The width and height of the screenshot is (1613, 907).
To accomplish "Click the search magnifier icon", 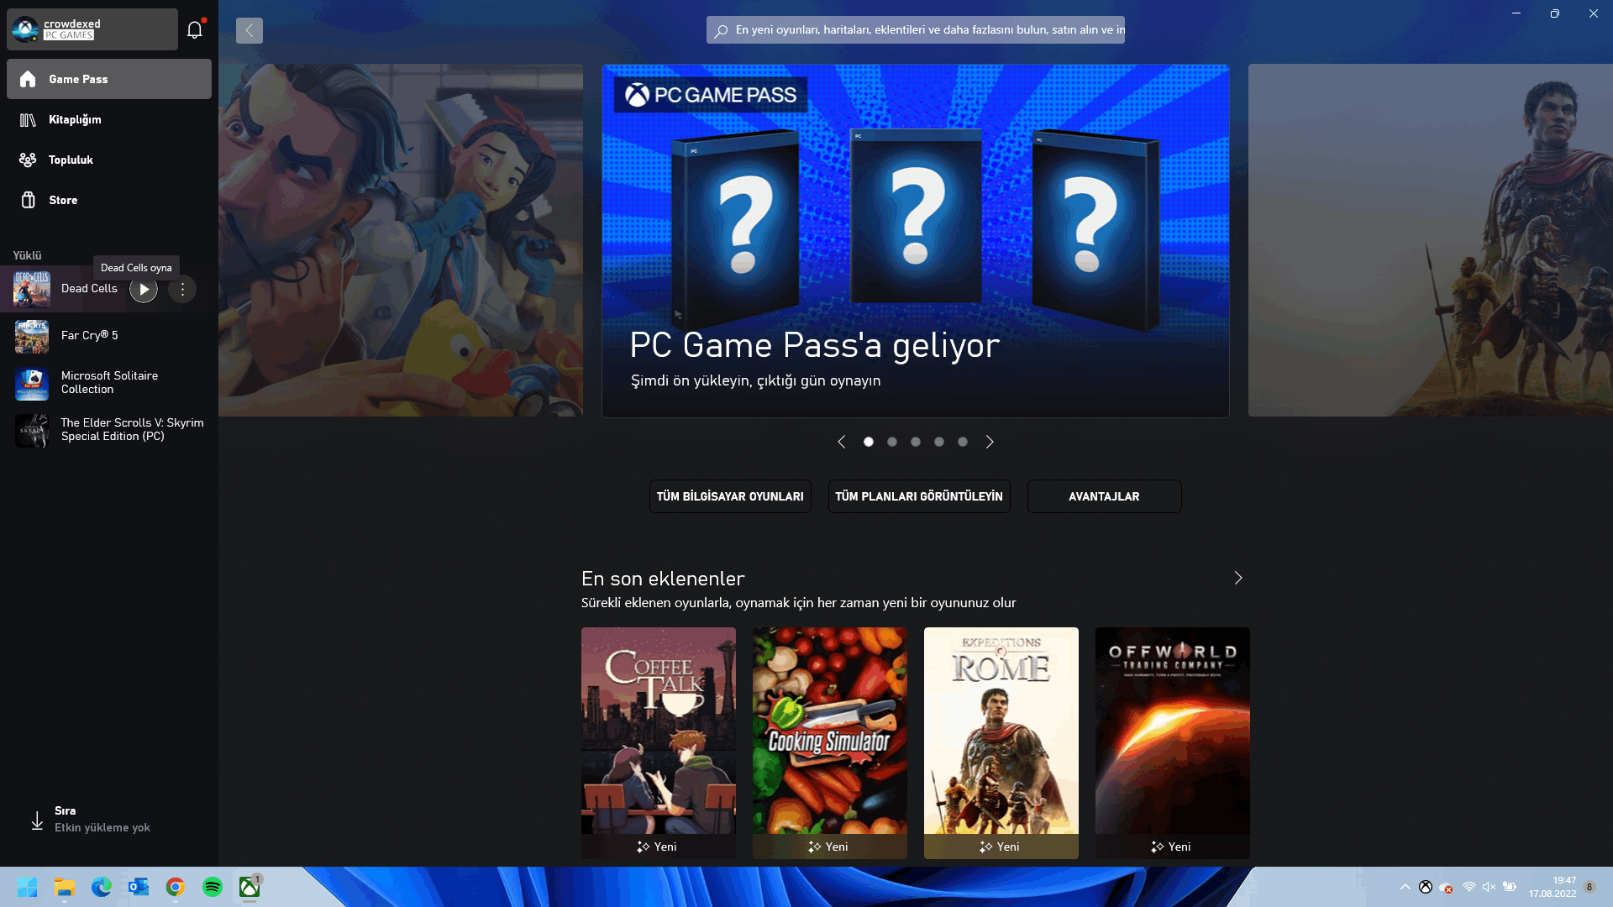I will pos(721,30).
